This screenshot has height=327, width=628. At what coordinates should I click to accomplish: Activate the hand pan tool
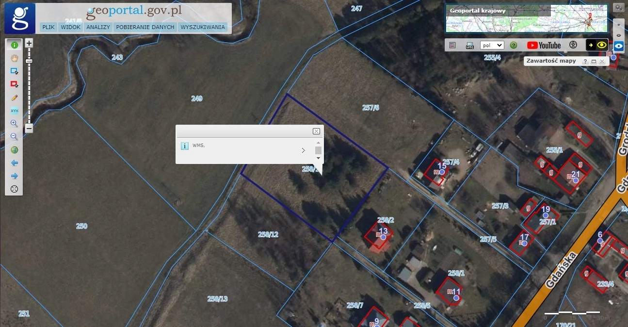pyautogui.click(x=15, y=58)
